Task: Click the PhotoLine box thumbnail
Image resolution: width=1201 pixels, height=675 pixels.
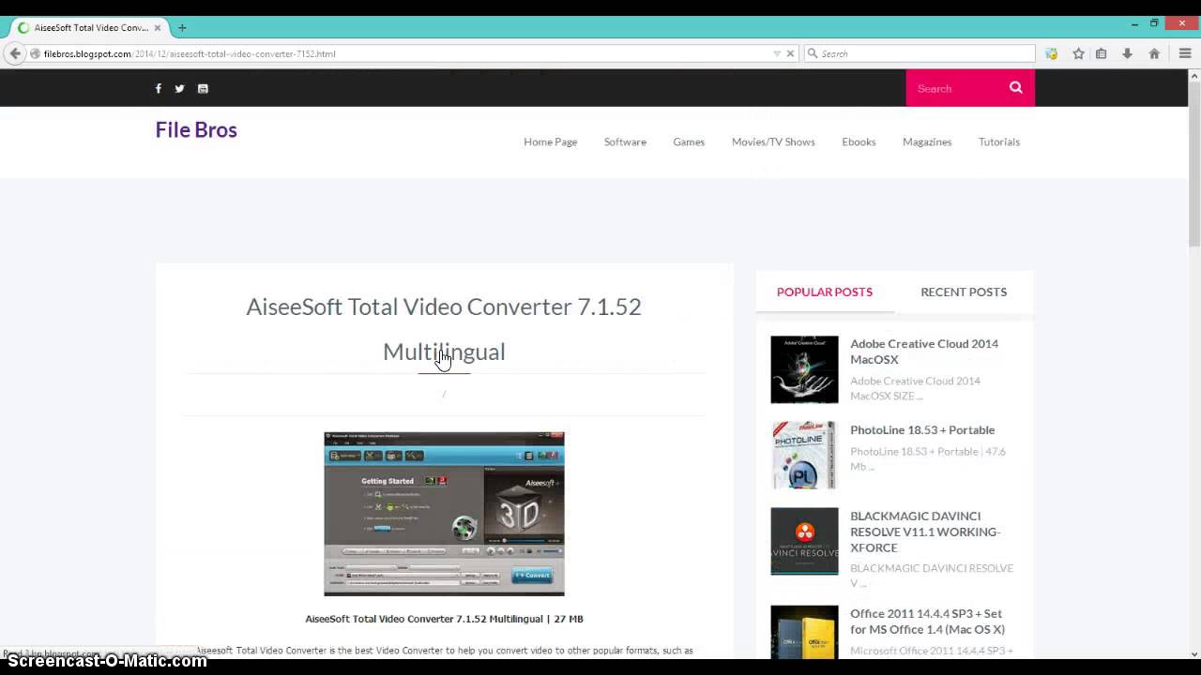Action: coord(804,456)
